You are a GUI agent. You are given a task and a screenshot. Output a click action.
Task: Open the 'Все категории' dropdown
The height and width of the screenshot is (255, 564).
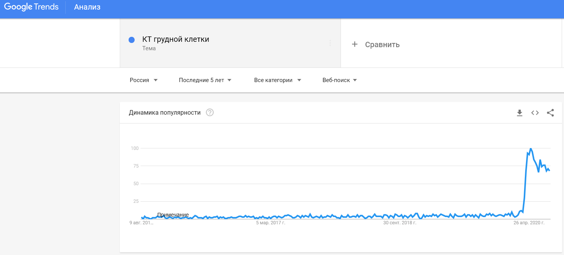click(x=277, y=80)
